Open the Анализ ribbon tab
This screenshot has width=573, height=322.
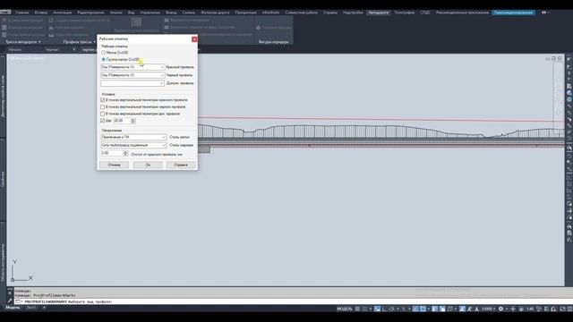(x=116, y=13)
